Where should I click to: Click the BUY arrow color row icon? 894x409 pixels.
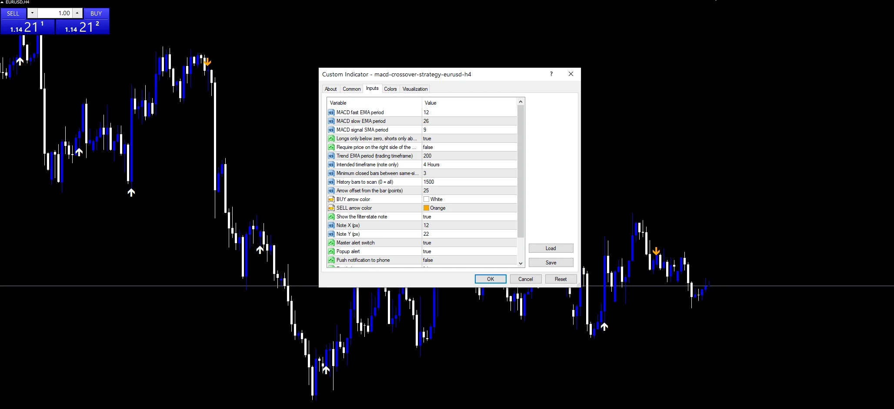pos(331,199)
